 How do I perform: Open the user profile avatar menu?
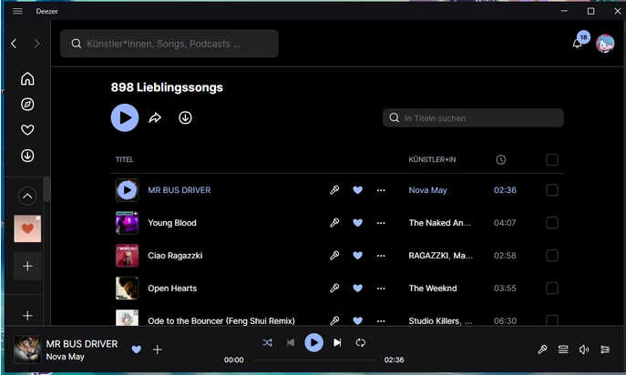(x=605, y=44)
